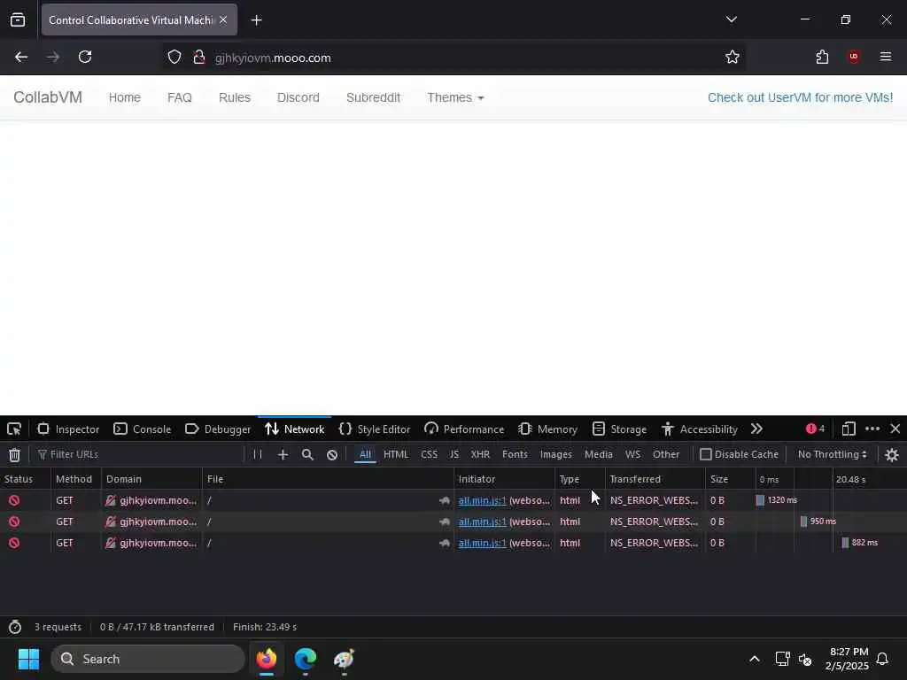Switch to the Accessibility tab
This screenshot has width=907, height=680.
point(700,429)
